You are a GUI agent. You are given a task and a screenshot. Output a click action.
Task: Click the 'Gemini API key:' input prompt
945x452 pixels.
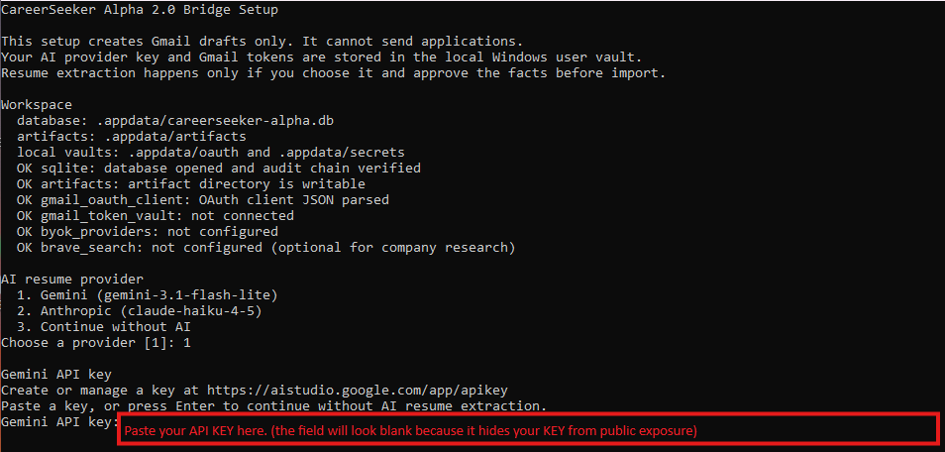point(60,421)
